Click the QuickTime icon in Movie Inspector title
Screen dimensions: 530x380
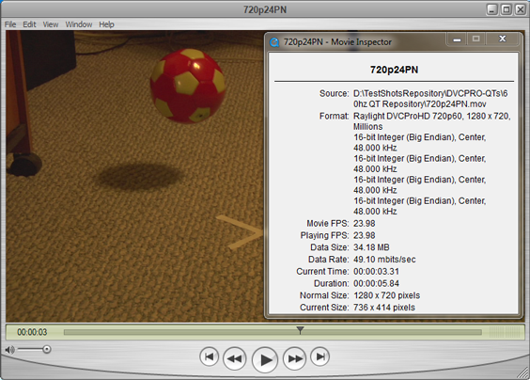click(274, 42)
